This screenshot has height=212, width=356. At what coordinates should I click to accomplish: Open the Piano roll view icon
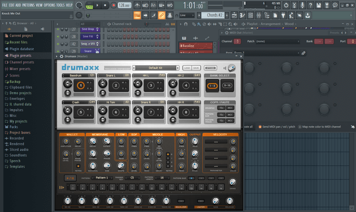pos(243,16)
